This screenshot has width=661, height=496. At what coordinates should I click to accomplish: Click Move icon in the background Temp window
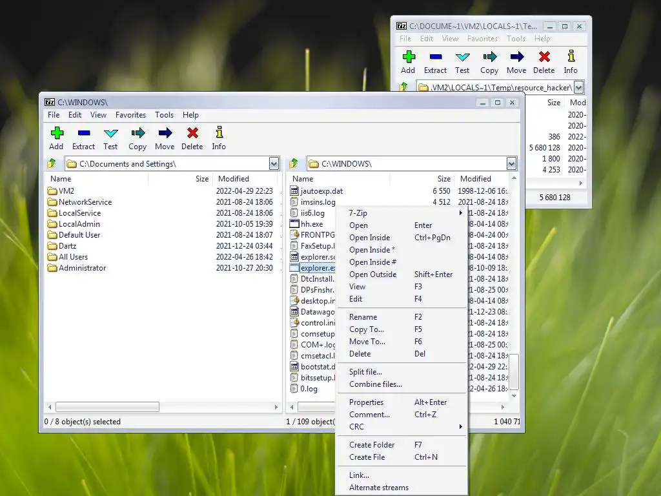point(517,57)
